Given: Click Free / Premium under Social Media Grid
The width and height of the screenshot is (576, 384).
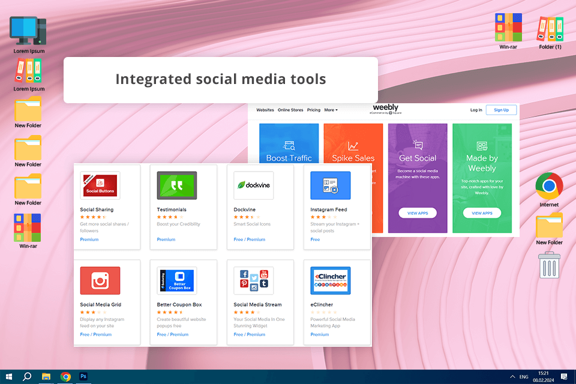Looking at the screenshot, I should [x=96, y=334].
